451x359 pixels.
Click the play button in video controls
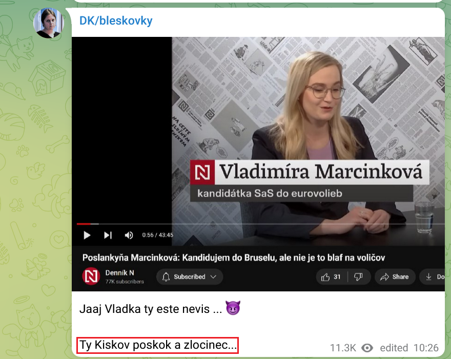(87, 235)
